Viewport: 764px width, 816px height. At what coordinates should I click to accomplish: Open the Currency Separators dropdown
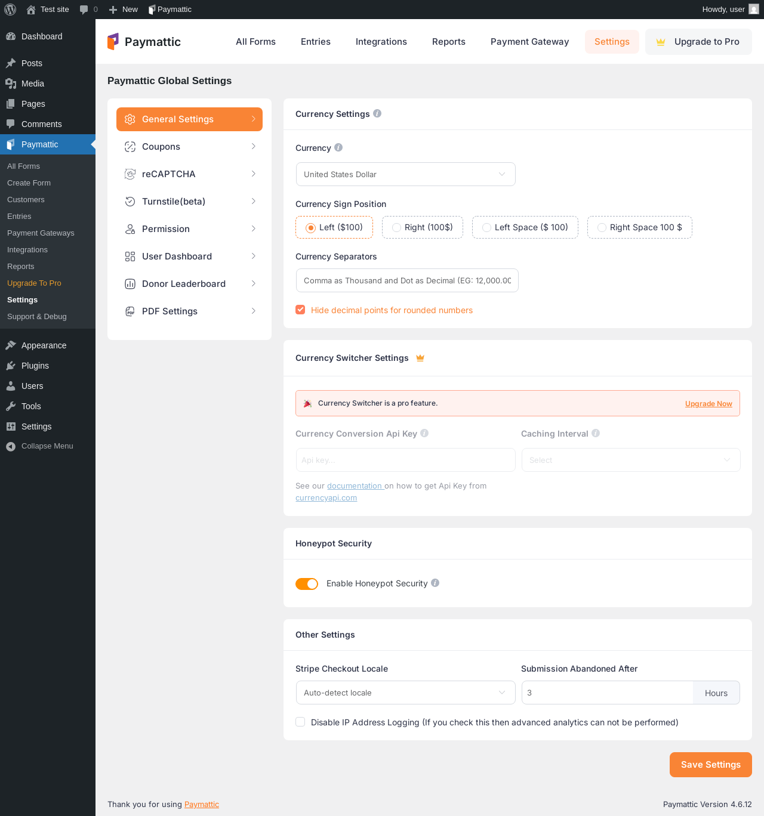tap(407, 280)
